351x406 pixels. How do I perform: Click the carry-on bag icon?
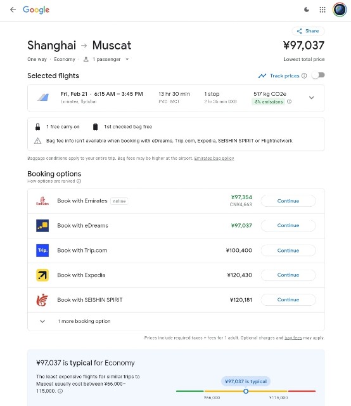38,127
